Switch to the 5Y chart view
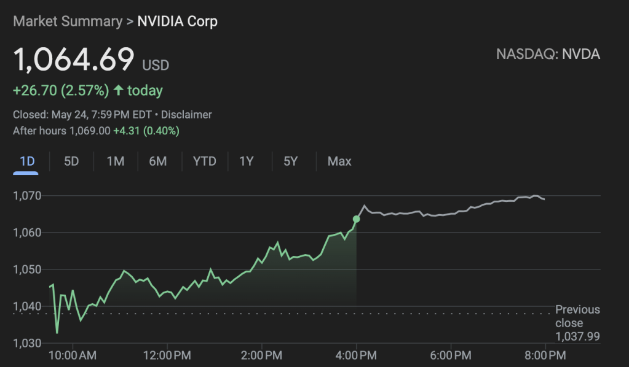 290,161
